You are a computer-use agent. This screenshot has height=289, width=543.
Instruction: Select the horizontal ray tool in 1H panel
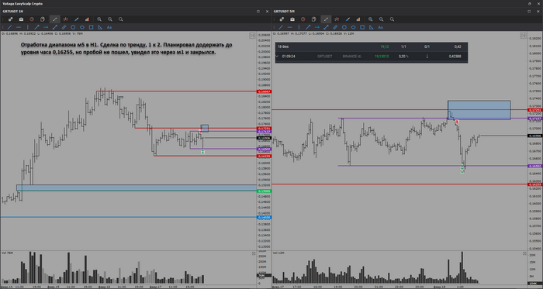(x=46, y=27)
